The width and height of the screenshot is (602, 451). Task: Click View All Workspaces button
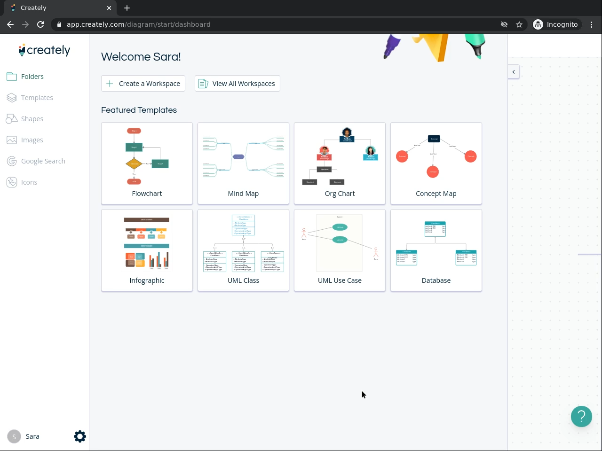[x=238, y=84]
